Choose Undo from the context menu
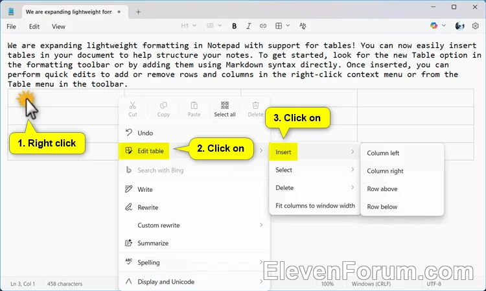 coord(194,133)
